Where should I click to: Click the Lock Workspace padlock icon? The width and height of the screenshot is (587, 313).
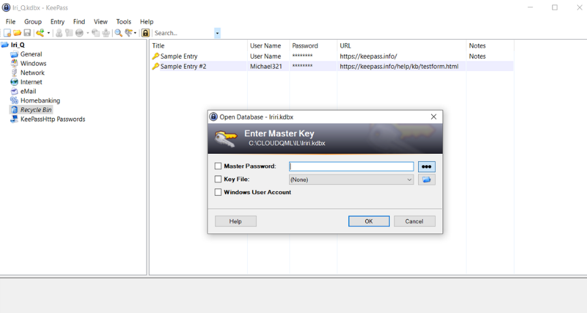(x=145, y=33)
